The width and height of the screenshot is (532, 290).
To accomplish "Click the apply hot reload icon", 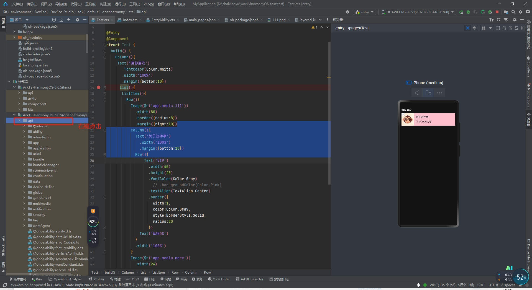I will [x=483, y=12].
